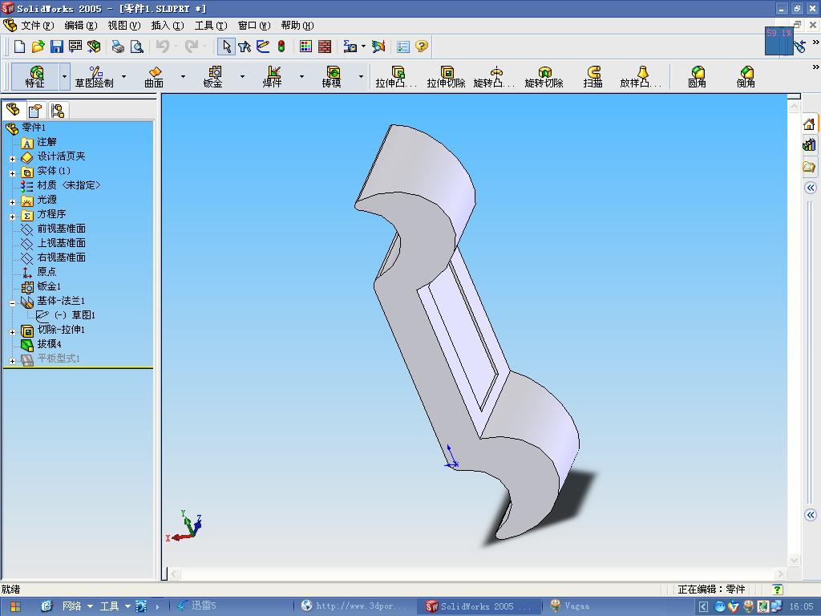Select 拔模4 draft feature in tree
This screenshot has width=821, height=616.
point(41,343)
